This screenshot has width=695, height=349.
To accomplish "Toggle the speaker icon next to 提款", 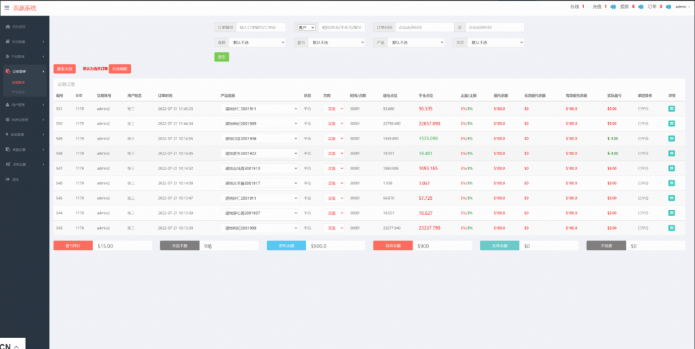I will [x=641, y=7].
